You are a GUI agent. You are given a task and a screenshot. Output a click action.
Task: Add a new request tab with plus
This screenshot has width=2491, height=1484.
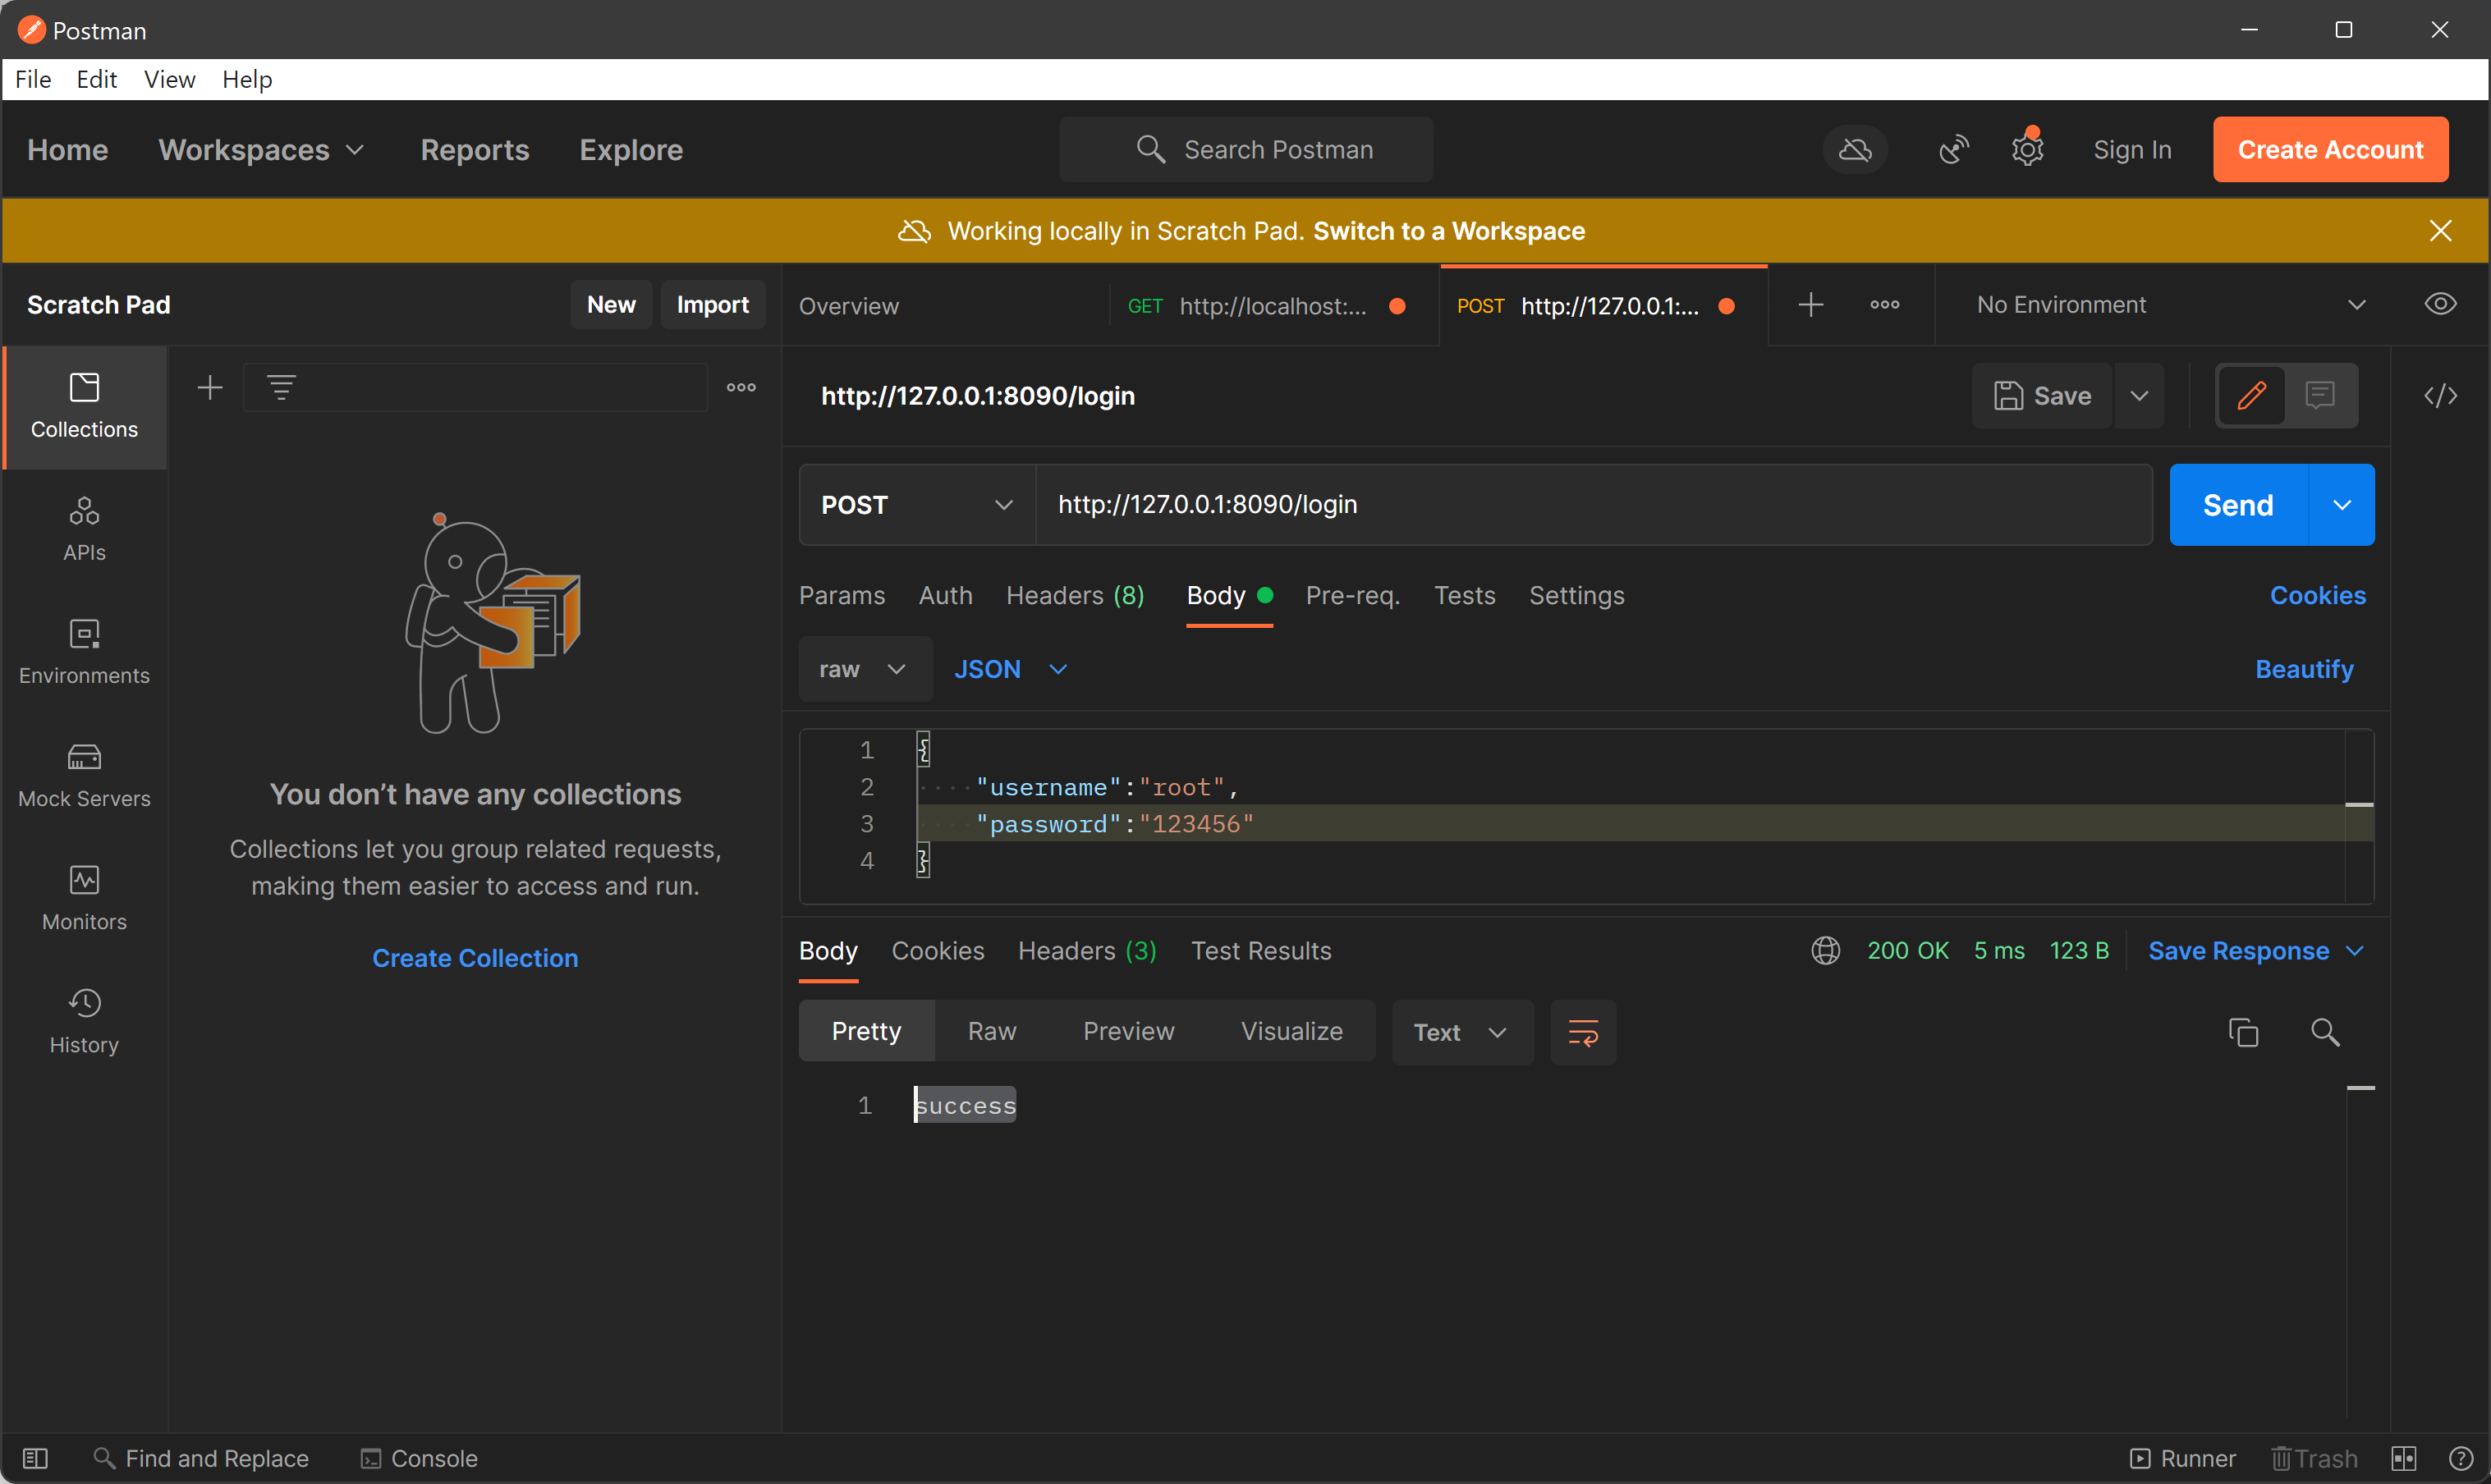coord(1811,305)
